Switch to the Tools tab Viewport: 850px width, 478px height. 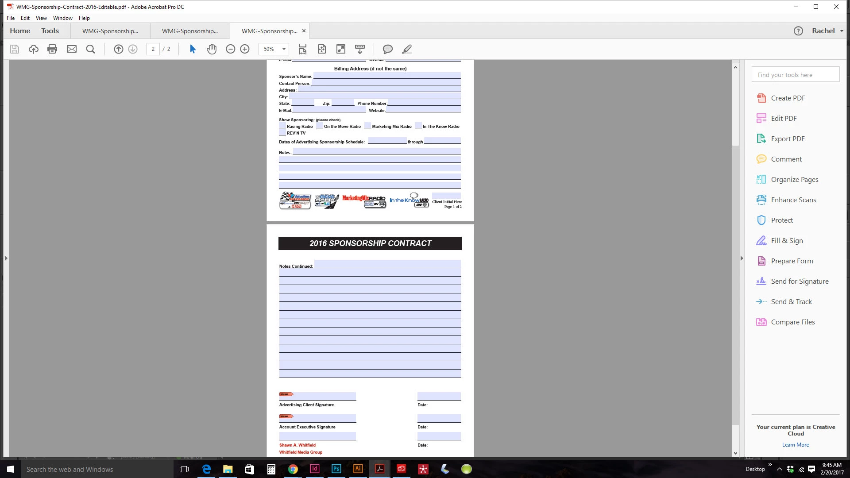[50, 31]
